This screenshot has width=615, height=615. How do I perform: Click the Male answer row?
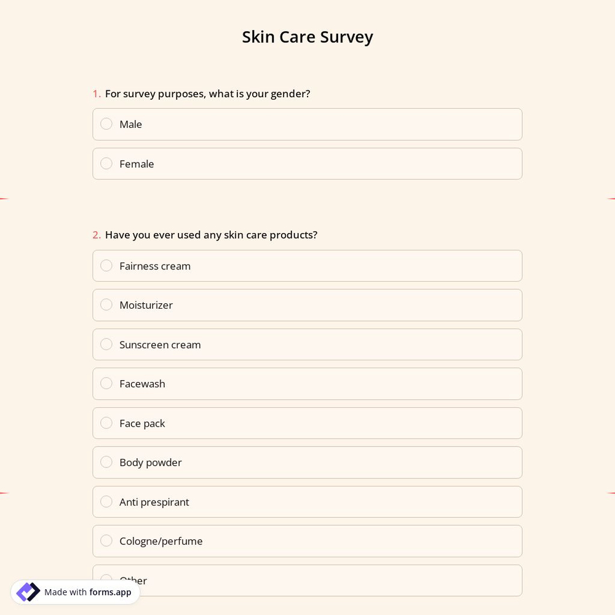pos(307,124)
